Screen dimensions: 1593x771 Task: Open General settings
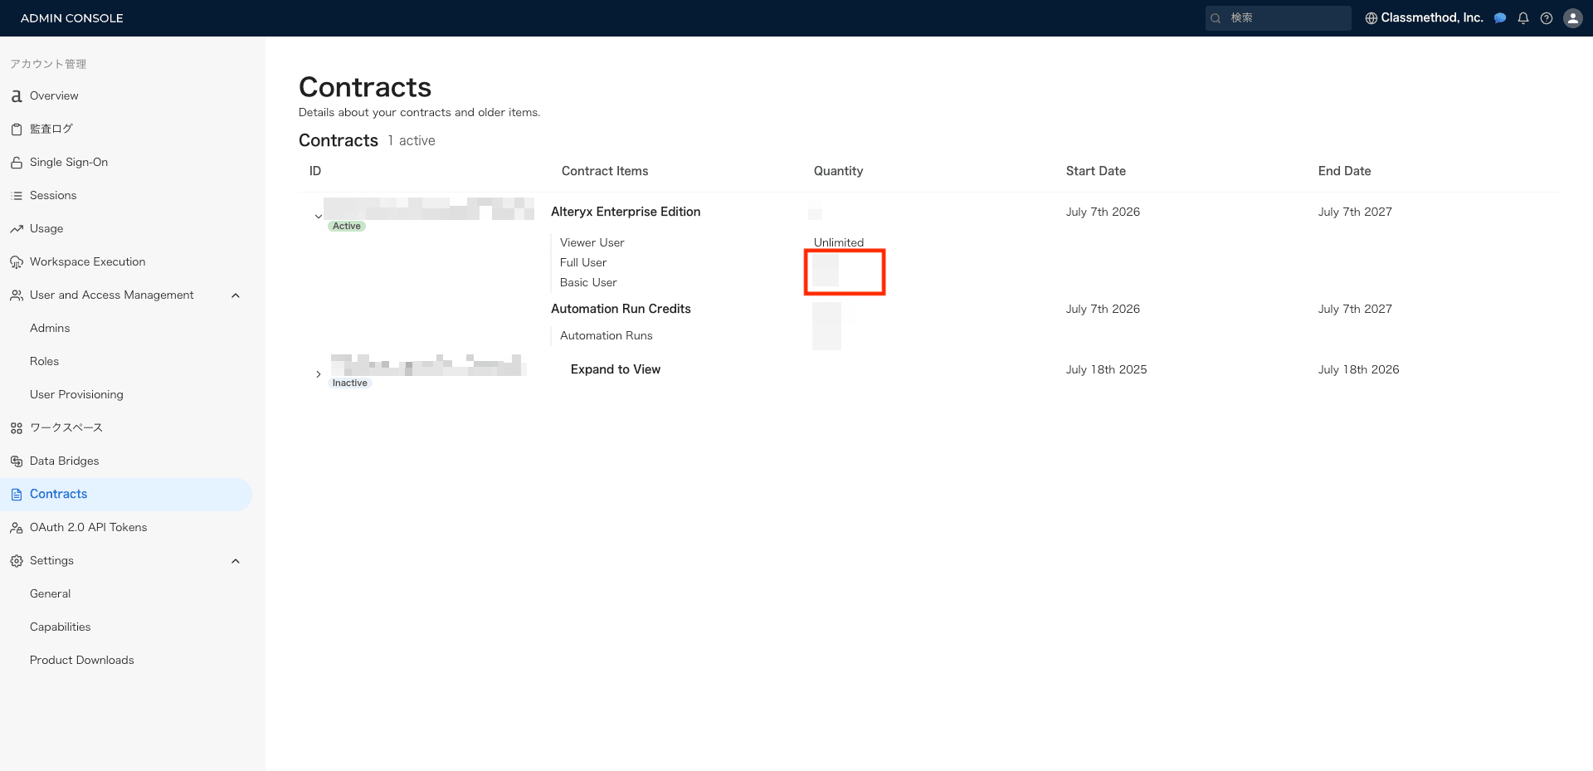coord(50,593)
